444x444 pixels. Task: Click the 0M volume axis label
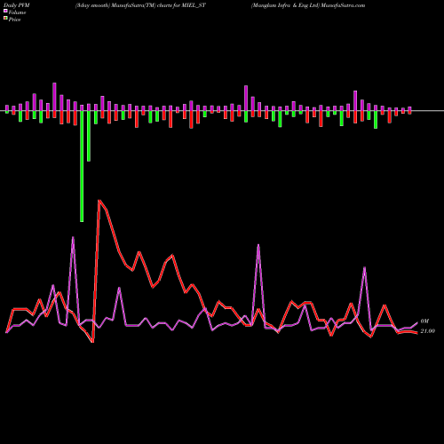(424, 321)
